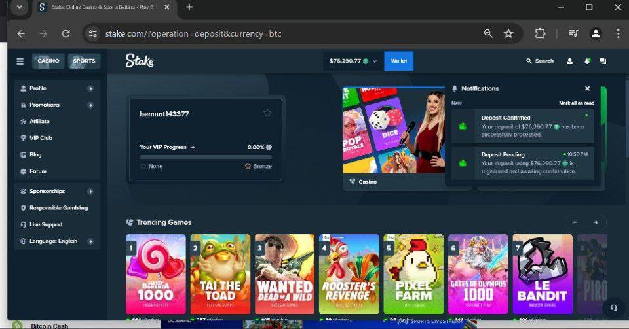
Task: Bookmark this page with the star
Action: click(508, 33)
